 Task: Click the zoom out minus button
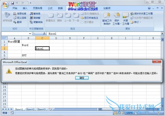(136, 113)
